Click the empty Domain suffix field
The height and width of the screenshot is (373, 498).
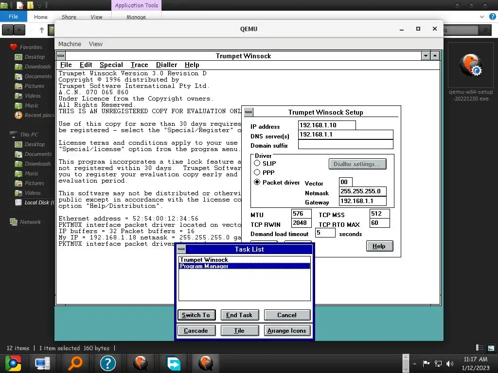point(346,144)
